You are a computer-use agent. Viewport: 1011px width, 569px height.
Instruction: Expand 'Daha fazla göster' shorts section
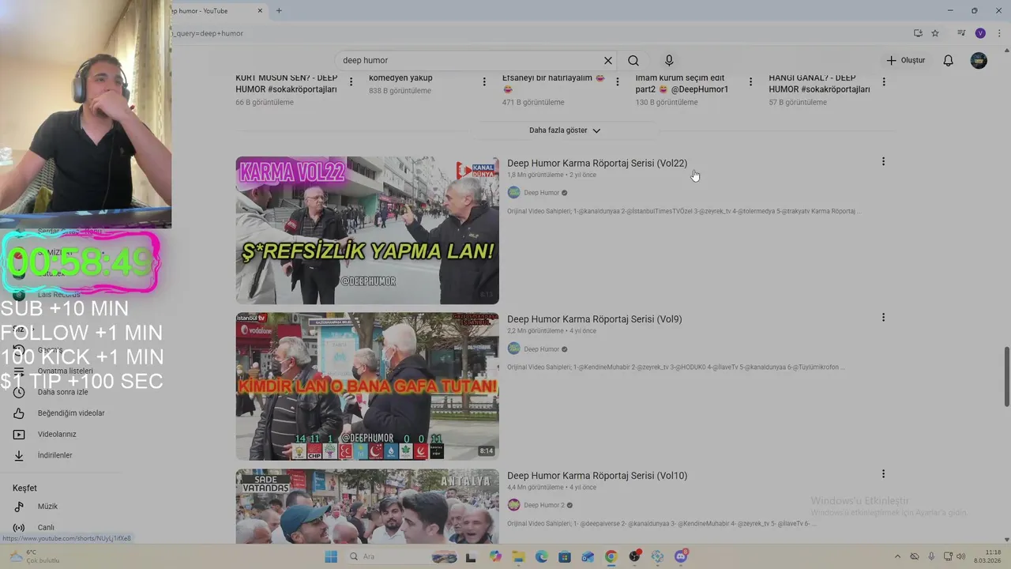pyautogui.click(x=565, y=130)
